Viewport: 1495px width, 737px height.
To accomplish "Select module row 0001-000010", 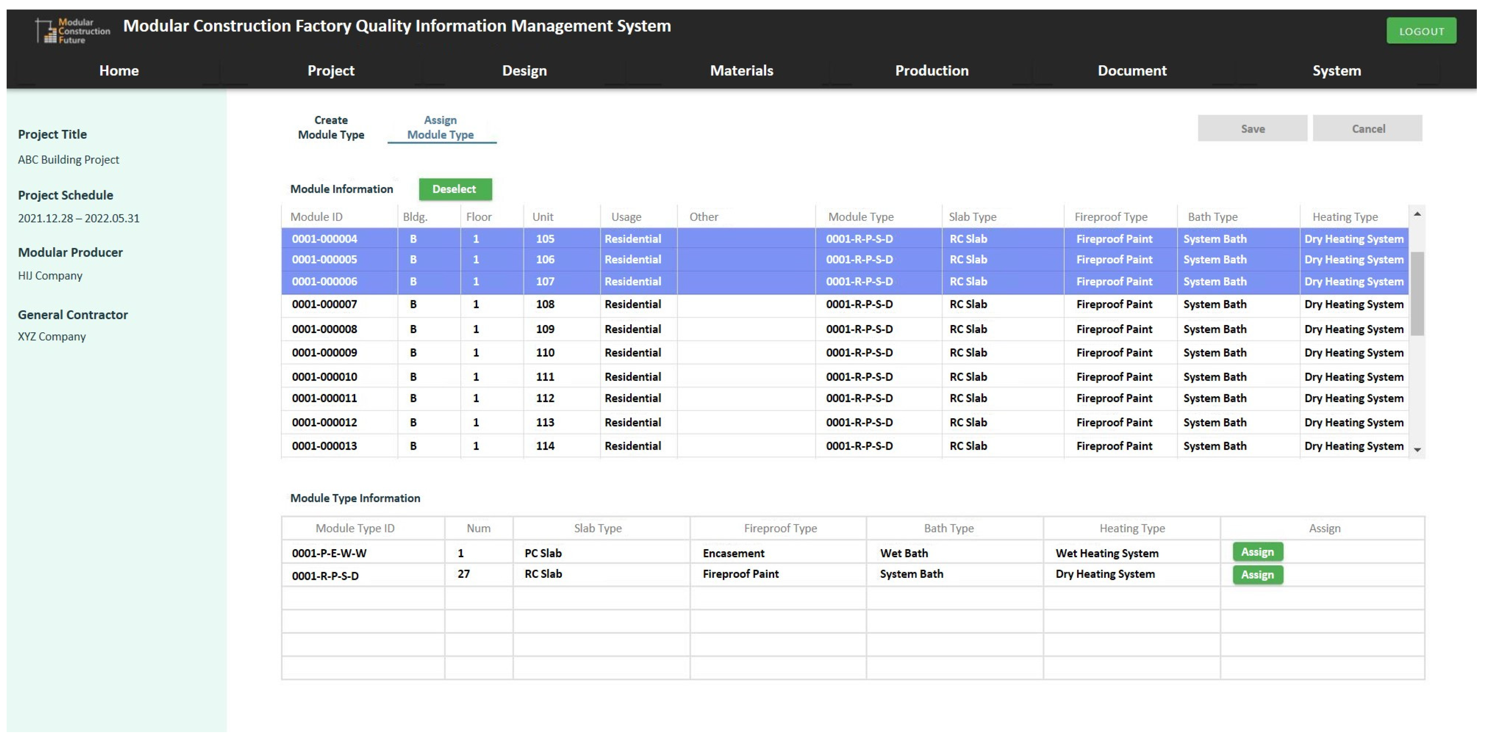I will point(325,377).
